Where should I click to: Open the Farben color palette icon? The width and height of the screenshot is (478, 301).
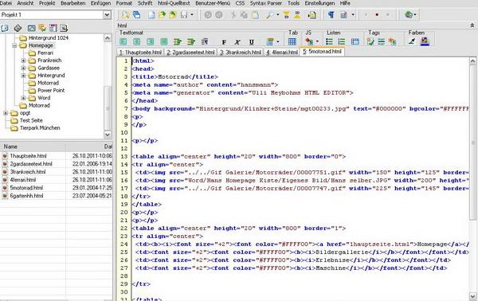tap(425, 41)
